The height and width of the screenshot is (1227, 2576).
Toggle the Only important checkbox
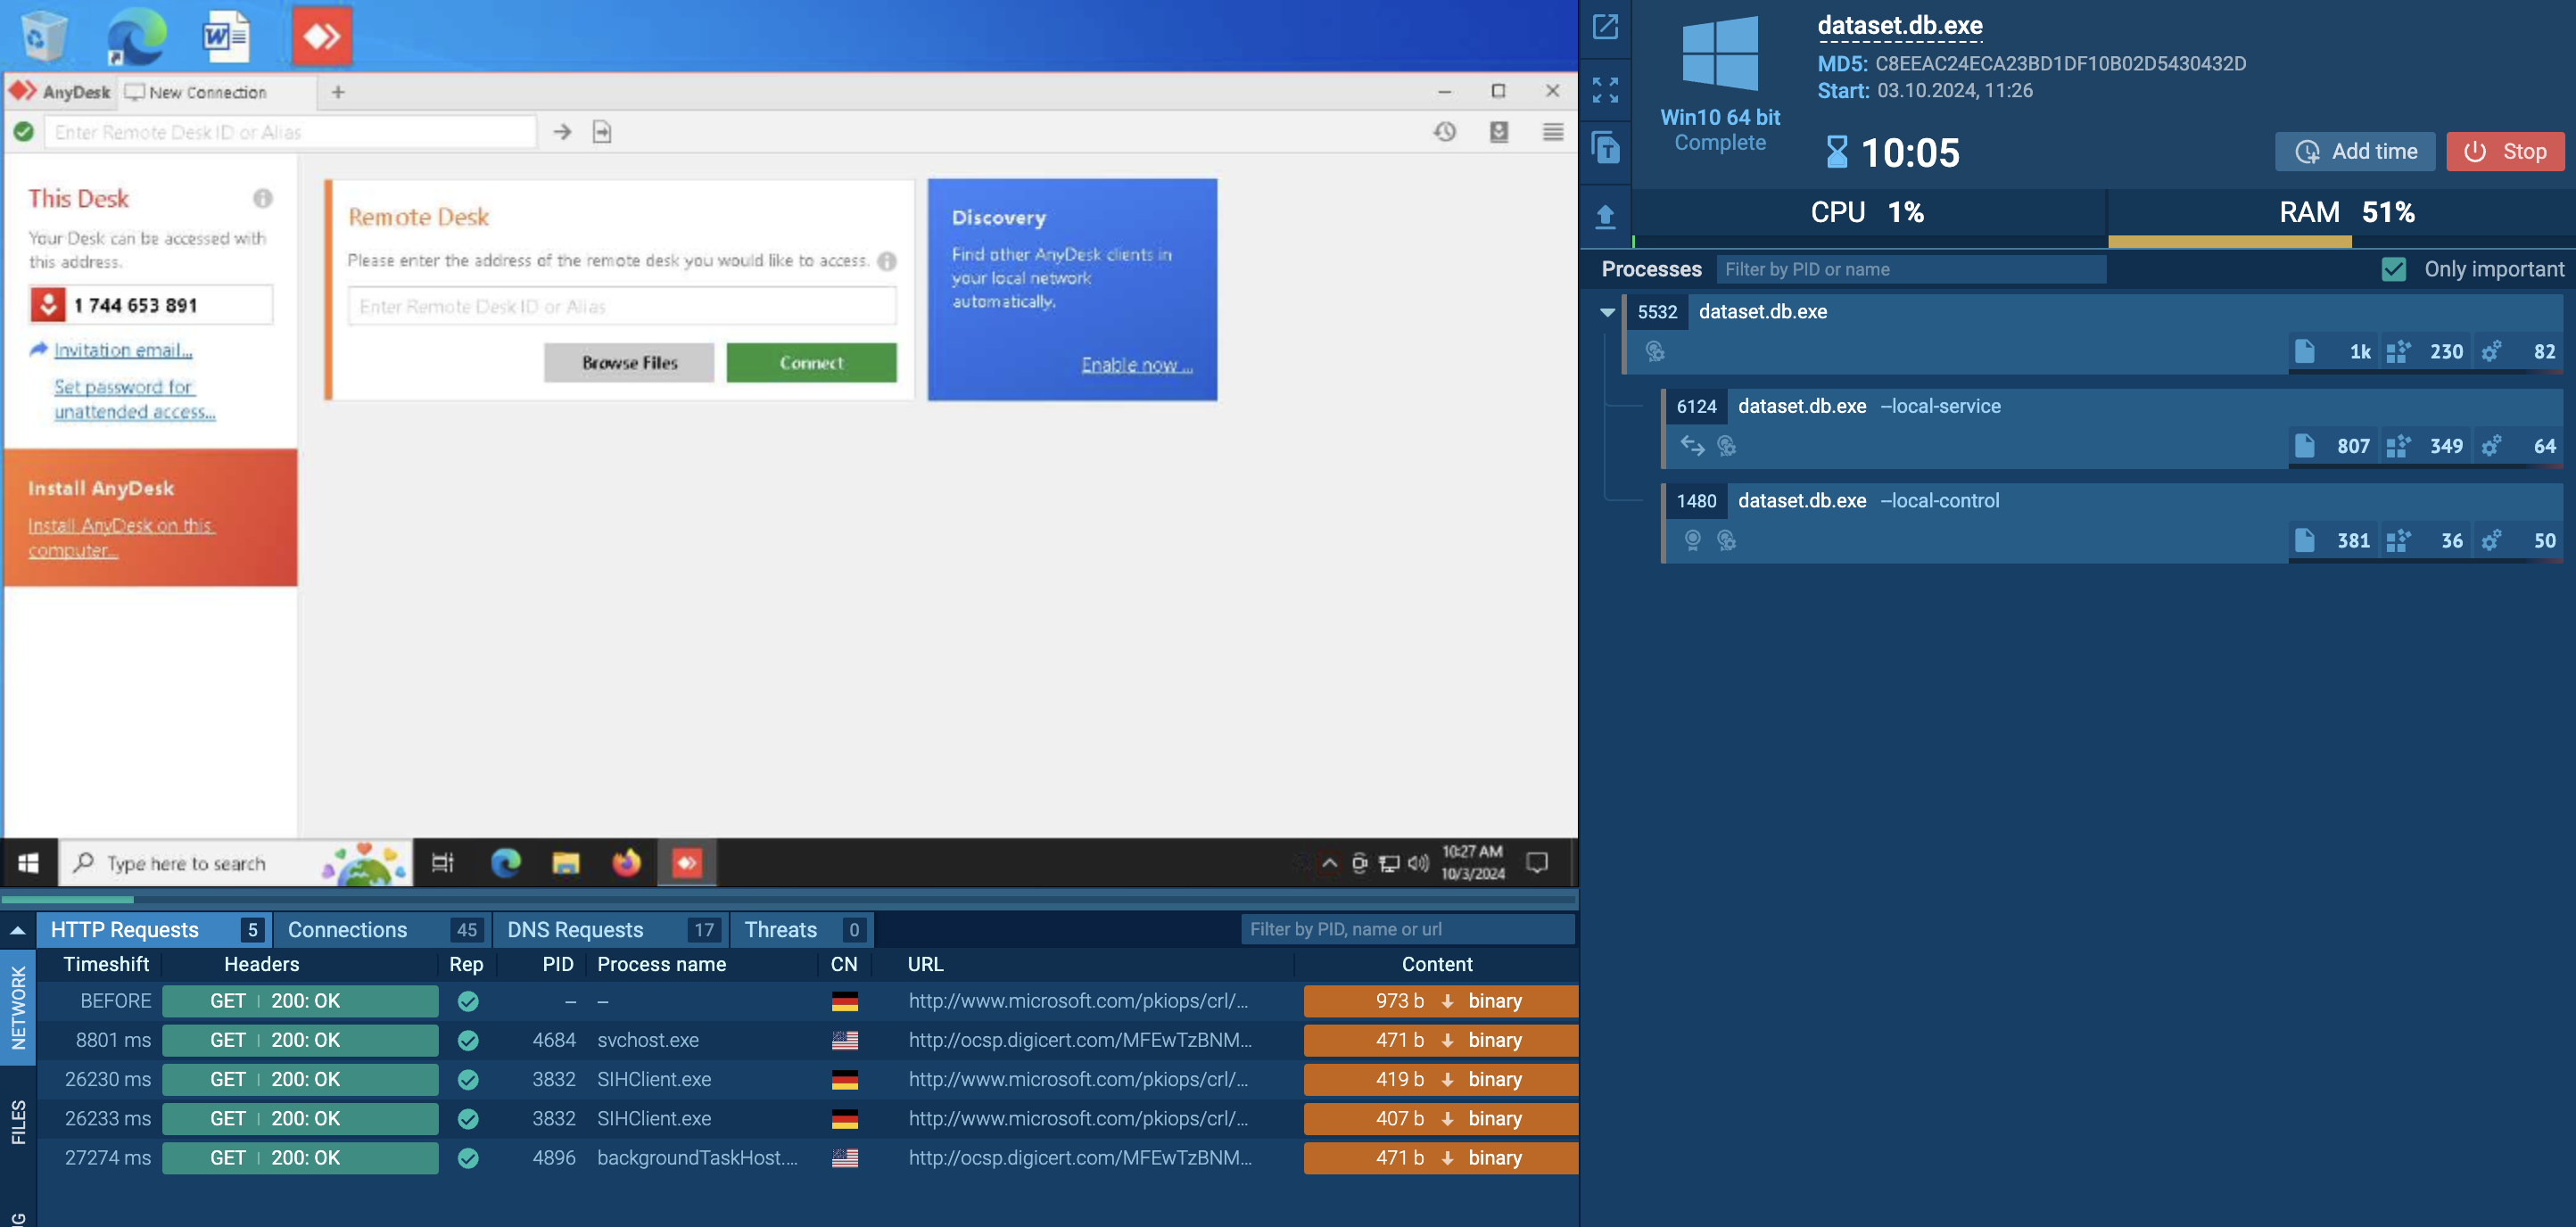point(2393,269)
